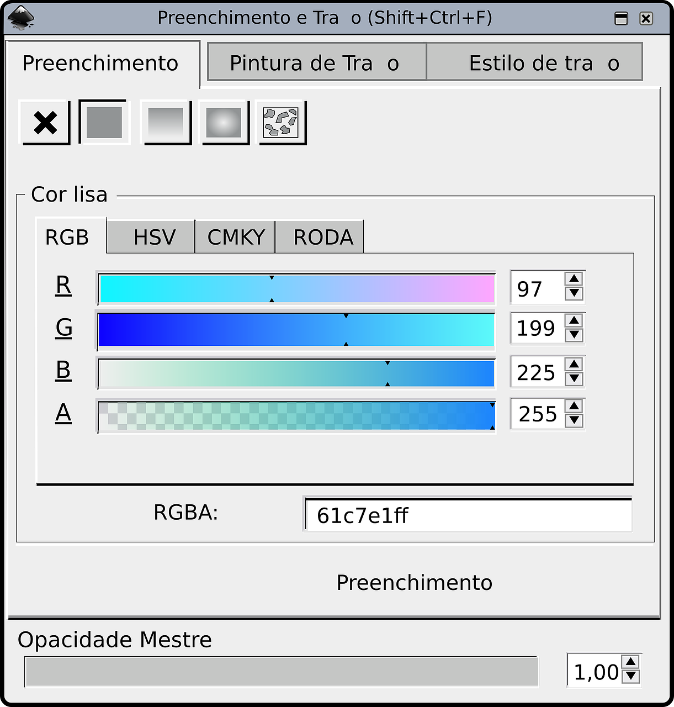Open the Estilo de traço tab
This screenshot has width=674, height=707.
(x=534, y=62)
